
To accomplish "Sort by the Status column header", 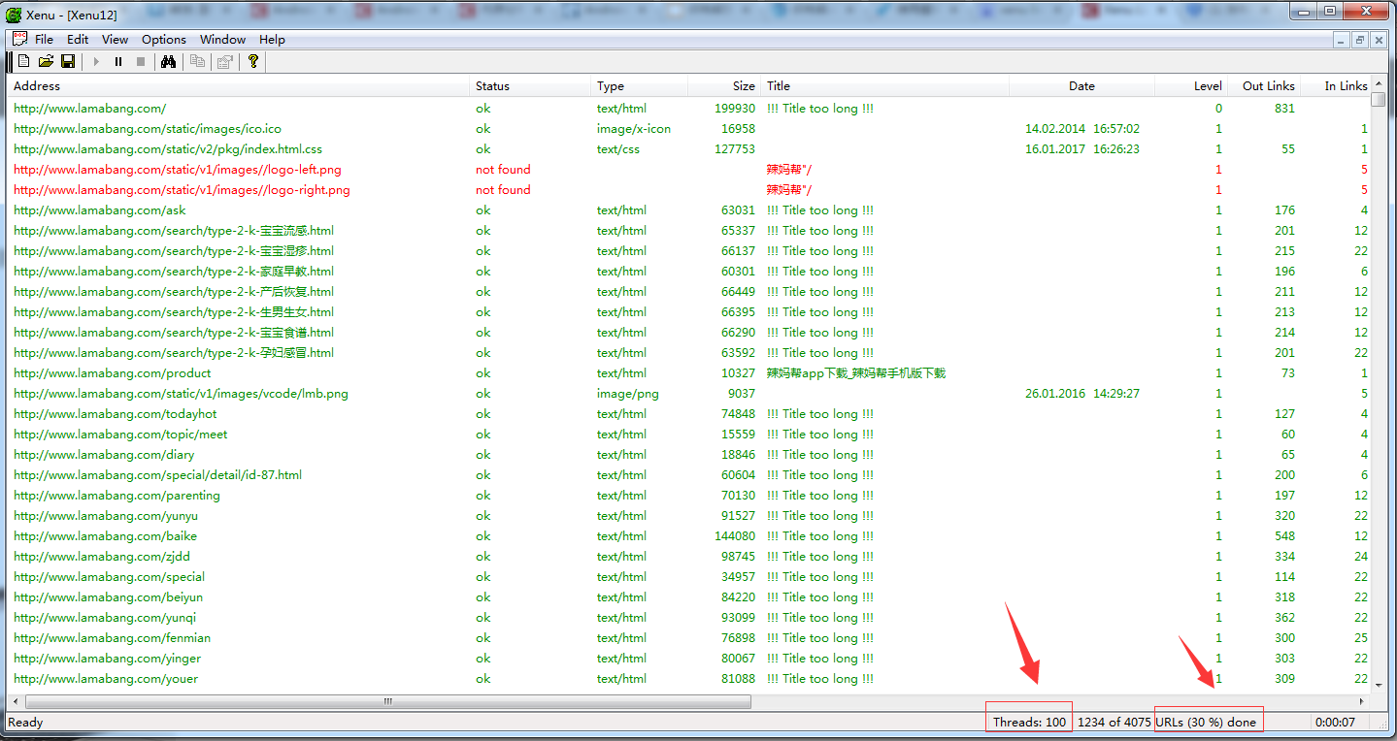I will 530,85.
